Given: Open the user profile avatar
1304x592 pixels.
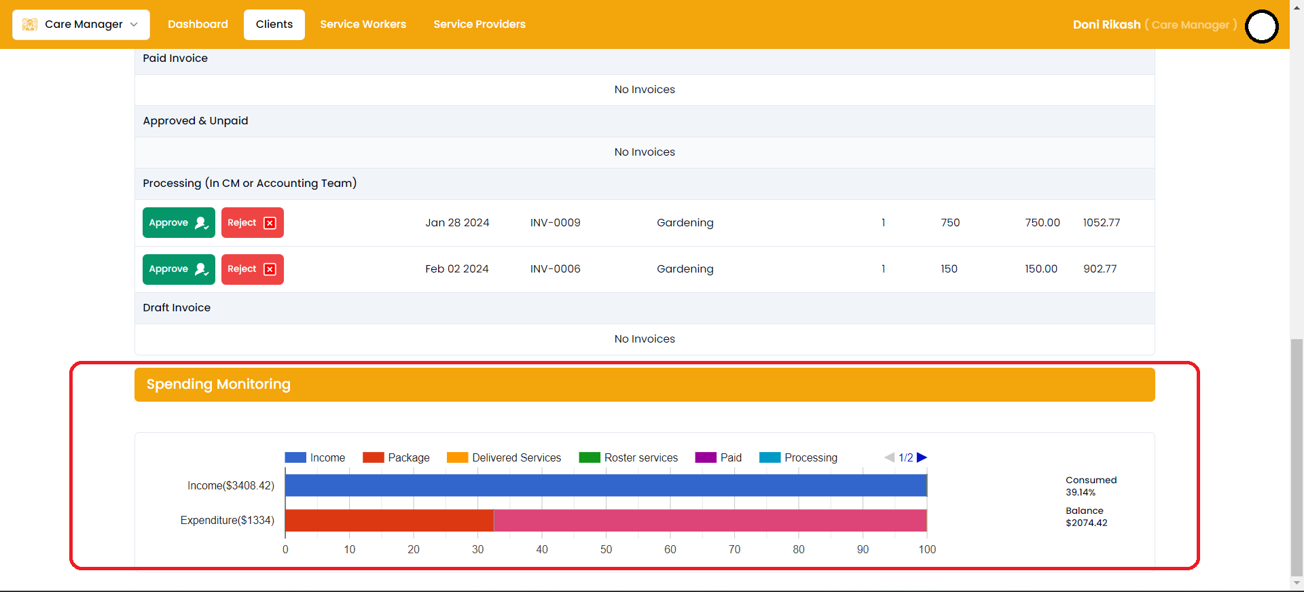Looking at the screenshot, I should (x=1262, y=27).
